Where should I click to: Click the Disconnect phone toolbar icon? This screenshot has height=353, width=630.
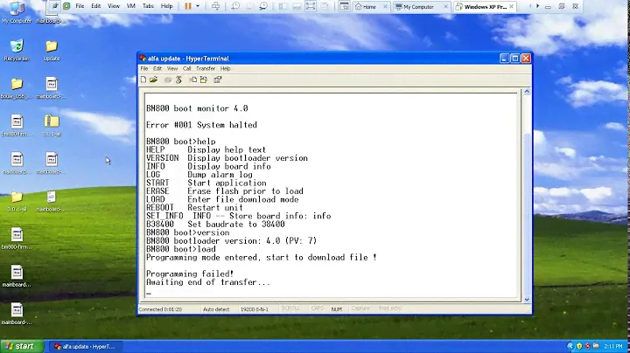point(178,80)
